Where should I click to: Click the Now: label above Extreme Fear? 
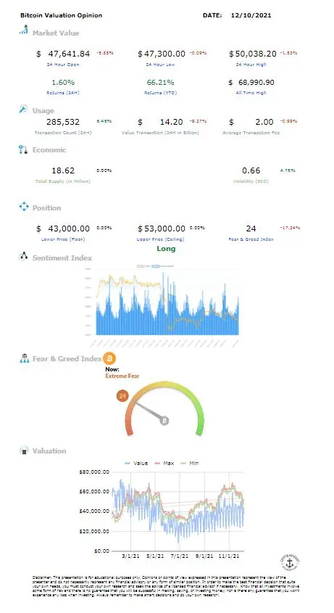click(112, 369)
